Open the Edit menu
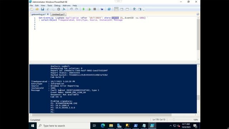 (x=37, y=6)
